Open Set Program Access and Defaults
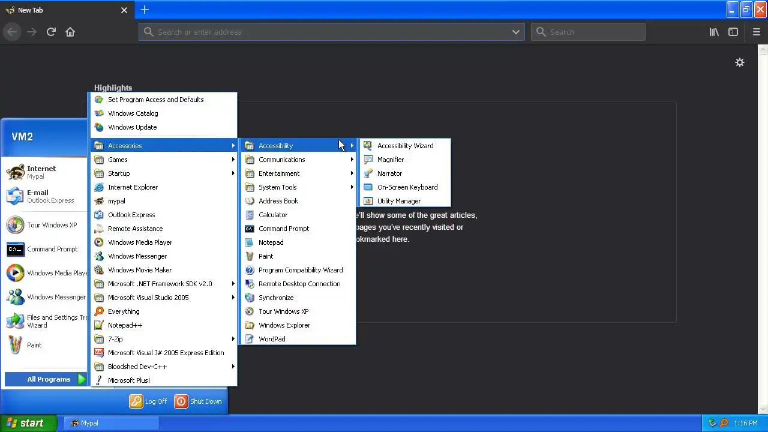The height and width of the screenshot is (432, 768). click(x=163, y=100)
